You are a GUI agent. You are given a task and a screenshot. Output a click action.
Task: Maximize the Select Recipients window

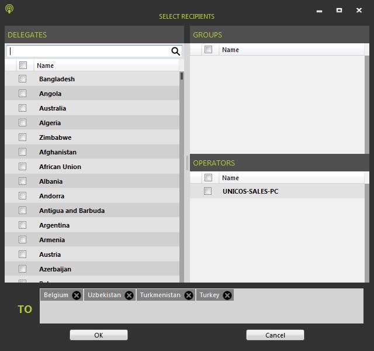click(339, 10)
